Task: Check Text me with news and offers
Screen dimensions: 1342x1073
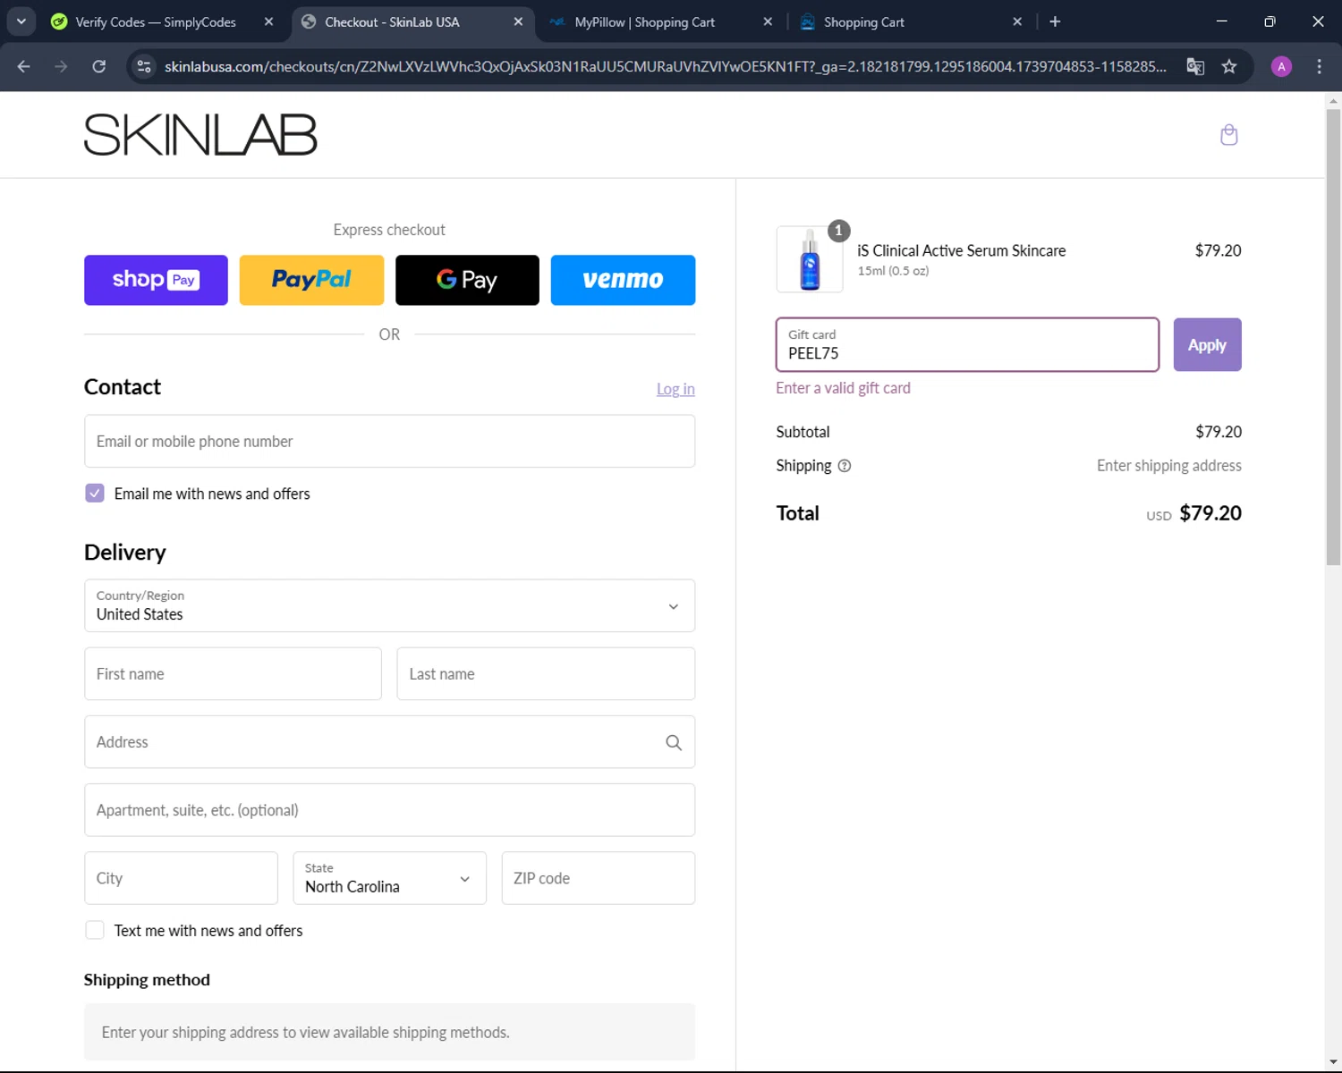Action: 94,930
